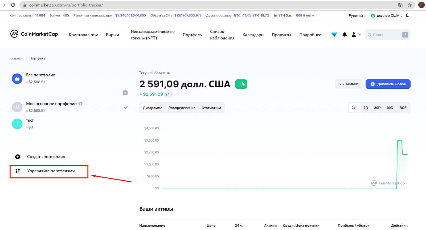Reload the page in browser
426x230 pixels.
pos(13,5)
